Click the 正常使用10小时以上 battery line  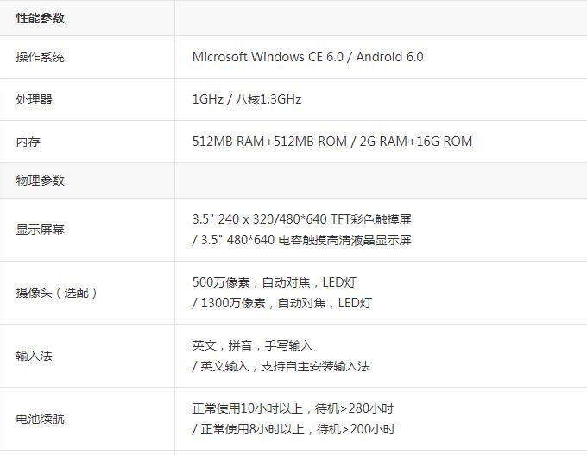tap(293, 408)
